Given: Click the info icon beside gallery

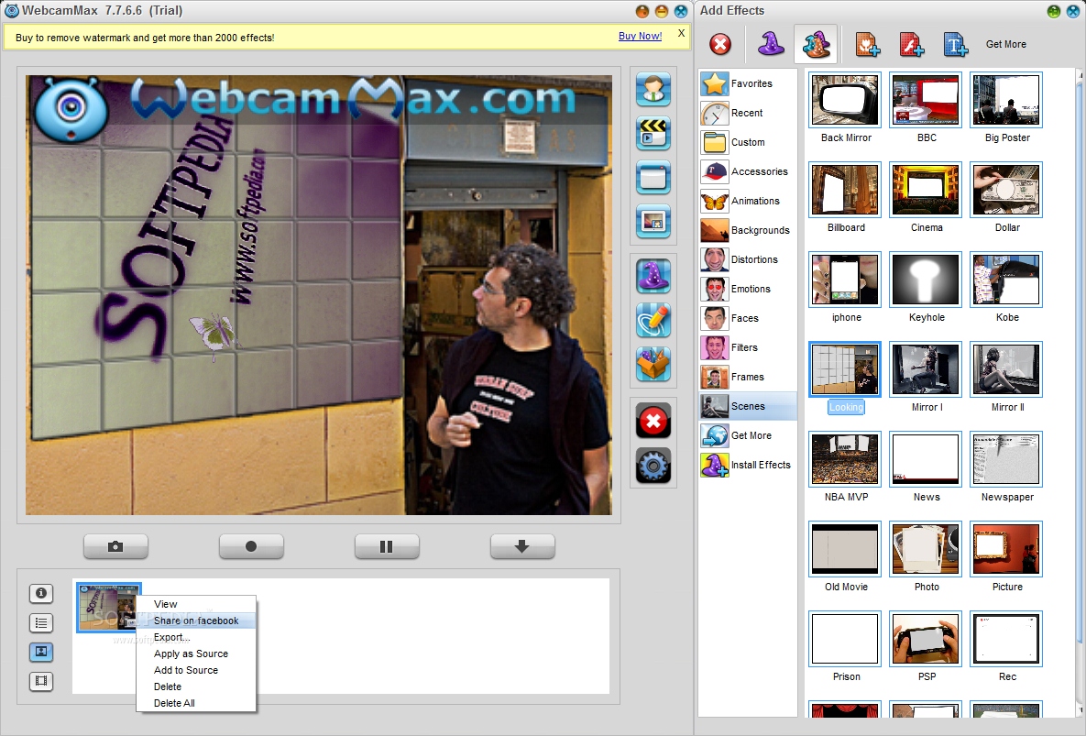Looking at the screenshot, I should tap(41, 593).
